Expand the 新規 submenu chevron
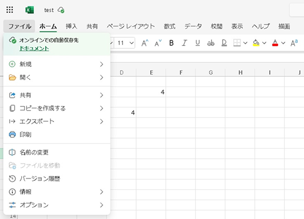Viewport: 304px width, 219px height. tap(102, 64)
